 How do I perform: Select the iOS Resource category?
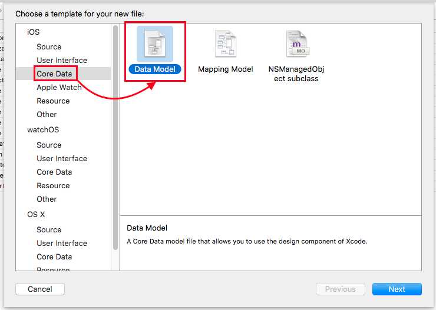(x=53, y=101)
